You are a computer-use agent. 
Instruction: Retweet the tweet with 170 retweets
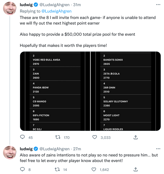tap(58, 137)
